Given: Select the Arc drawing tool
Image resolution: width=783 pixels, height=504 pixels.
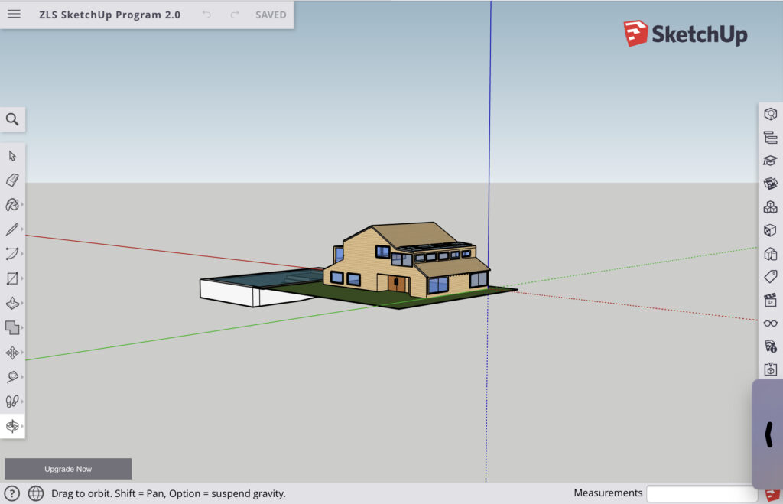Looking at the screenshot, I should click(x=12, y=254).
